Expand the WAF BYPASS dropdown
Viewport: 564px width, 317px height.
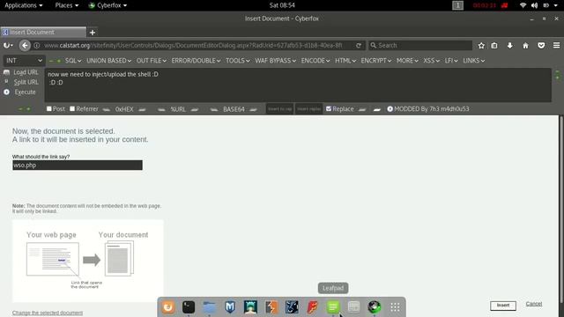(x=276, y=61)
